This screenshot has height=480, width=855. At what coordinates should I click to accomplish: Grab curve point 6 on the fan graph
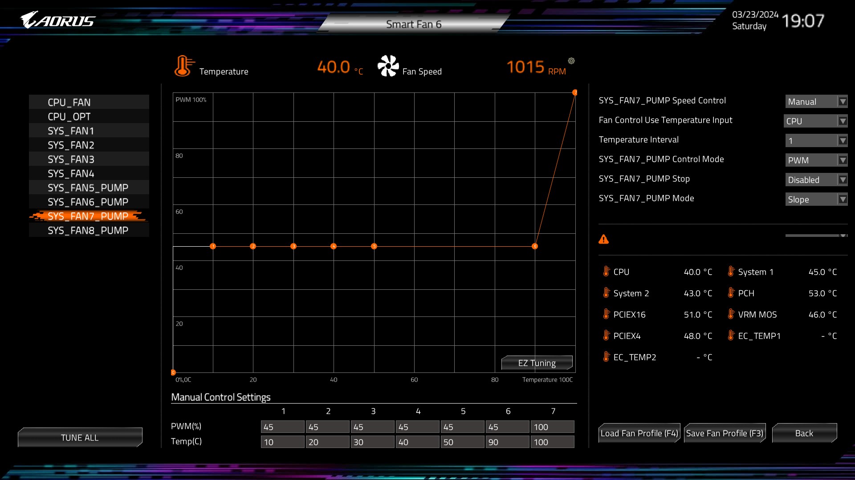pyautogui.click(x=535, y=246)
